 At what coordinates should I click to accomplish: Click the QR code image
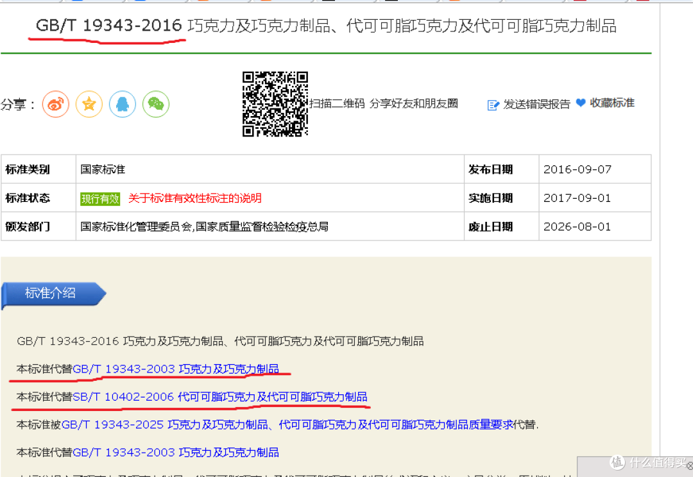coord(275,105)
